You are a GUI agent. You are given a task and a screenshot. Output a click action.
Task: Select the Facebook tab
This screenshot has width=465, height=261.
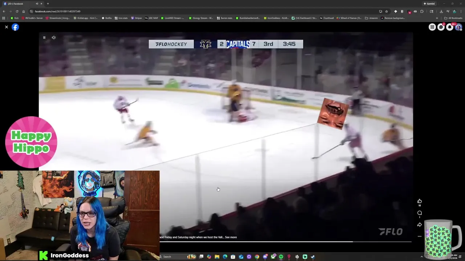pos(23,4)
